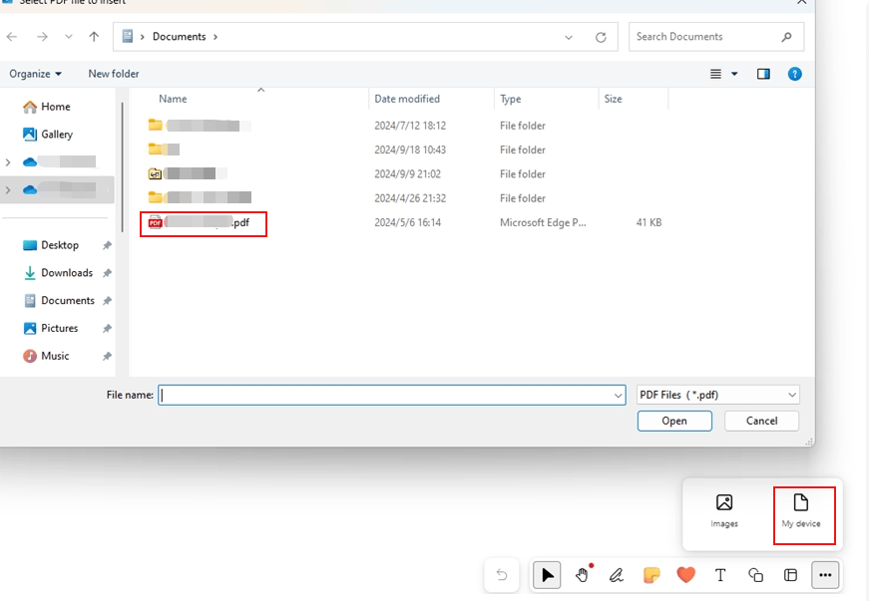Open Documents quick access folder
Screen dimensions: 869x601
pyautogui.click(x=59, y=301)
